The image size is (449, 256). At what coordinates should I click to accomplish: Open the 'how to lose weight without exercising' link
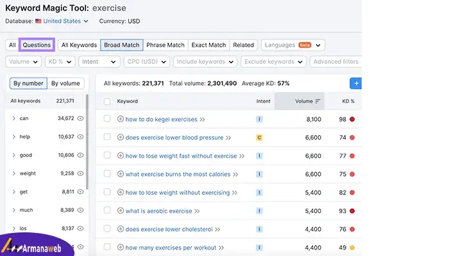(178, 193)
